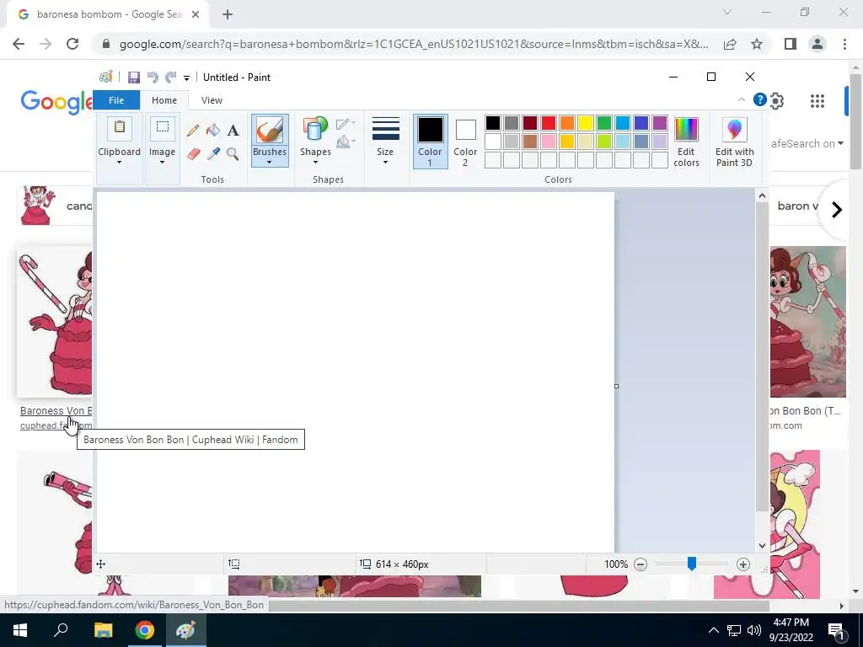Click the Brushes tool icon
Image resolution: width=863 pixels, height=647 pixels.
click(x=270, y=131)
